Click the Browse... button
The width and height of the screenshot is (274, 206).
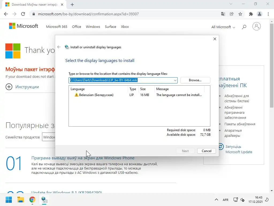point(195,80)
